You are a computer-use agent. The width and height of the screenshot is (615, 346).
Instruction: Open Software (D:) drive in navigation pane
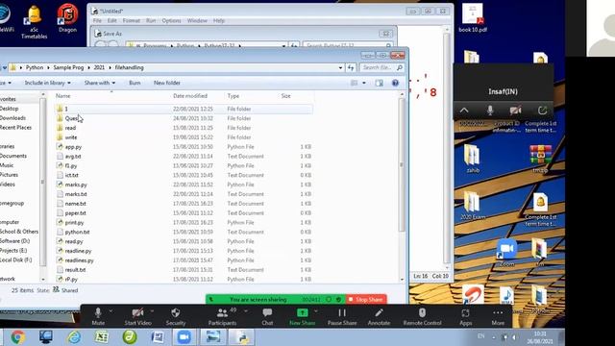tap(14, 241)
